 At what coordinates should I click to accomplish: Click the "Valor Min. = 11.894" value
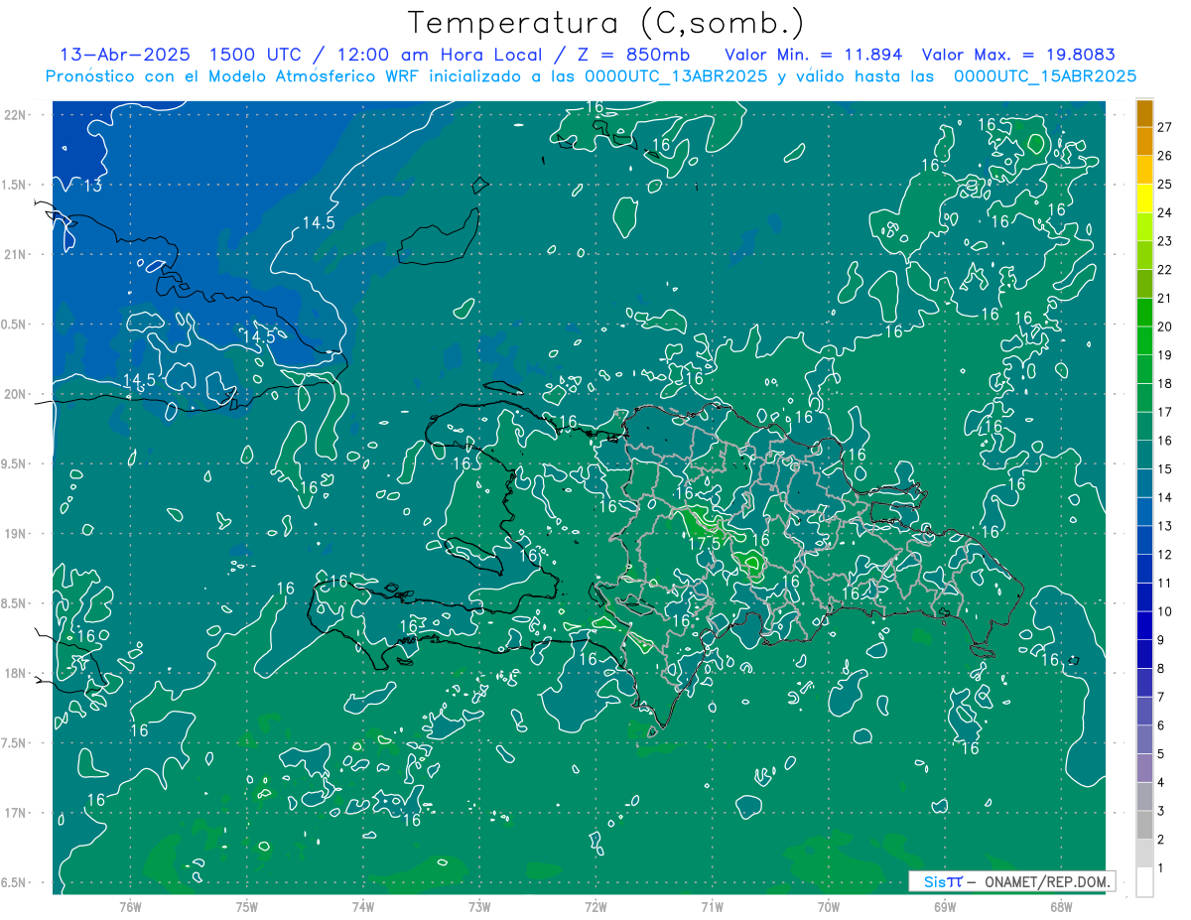coord(813,55)
